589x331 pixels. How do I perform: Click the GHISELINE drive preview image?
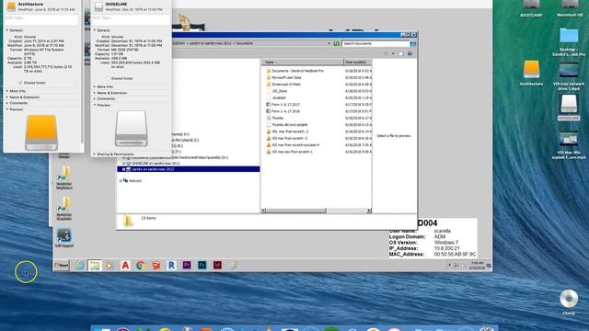(x=131, y=129)
